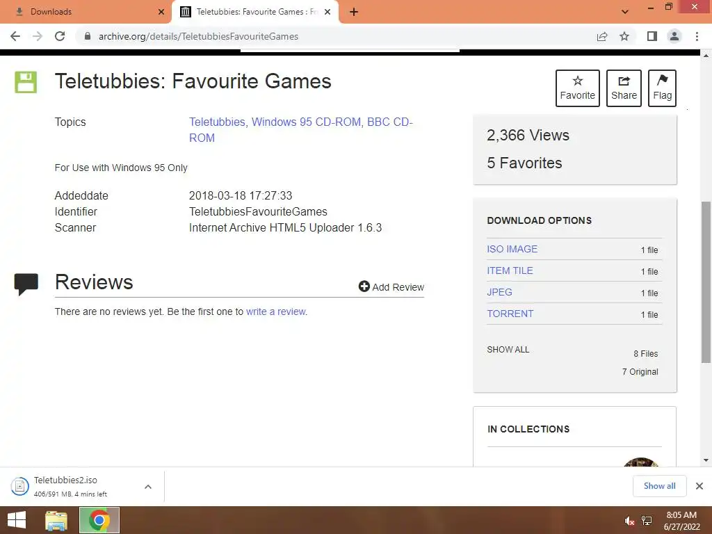Click the network tray icon
This screenshot has width=712, height=534.
point(647,521)
